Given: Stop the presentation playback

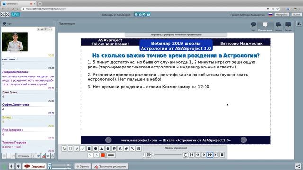Looking at the screenshot, I should [222, 155].
